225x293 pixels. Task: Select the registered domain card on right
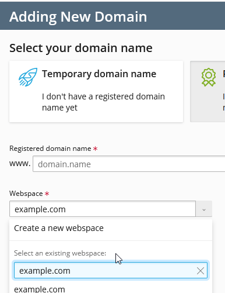point(208,92)
